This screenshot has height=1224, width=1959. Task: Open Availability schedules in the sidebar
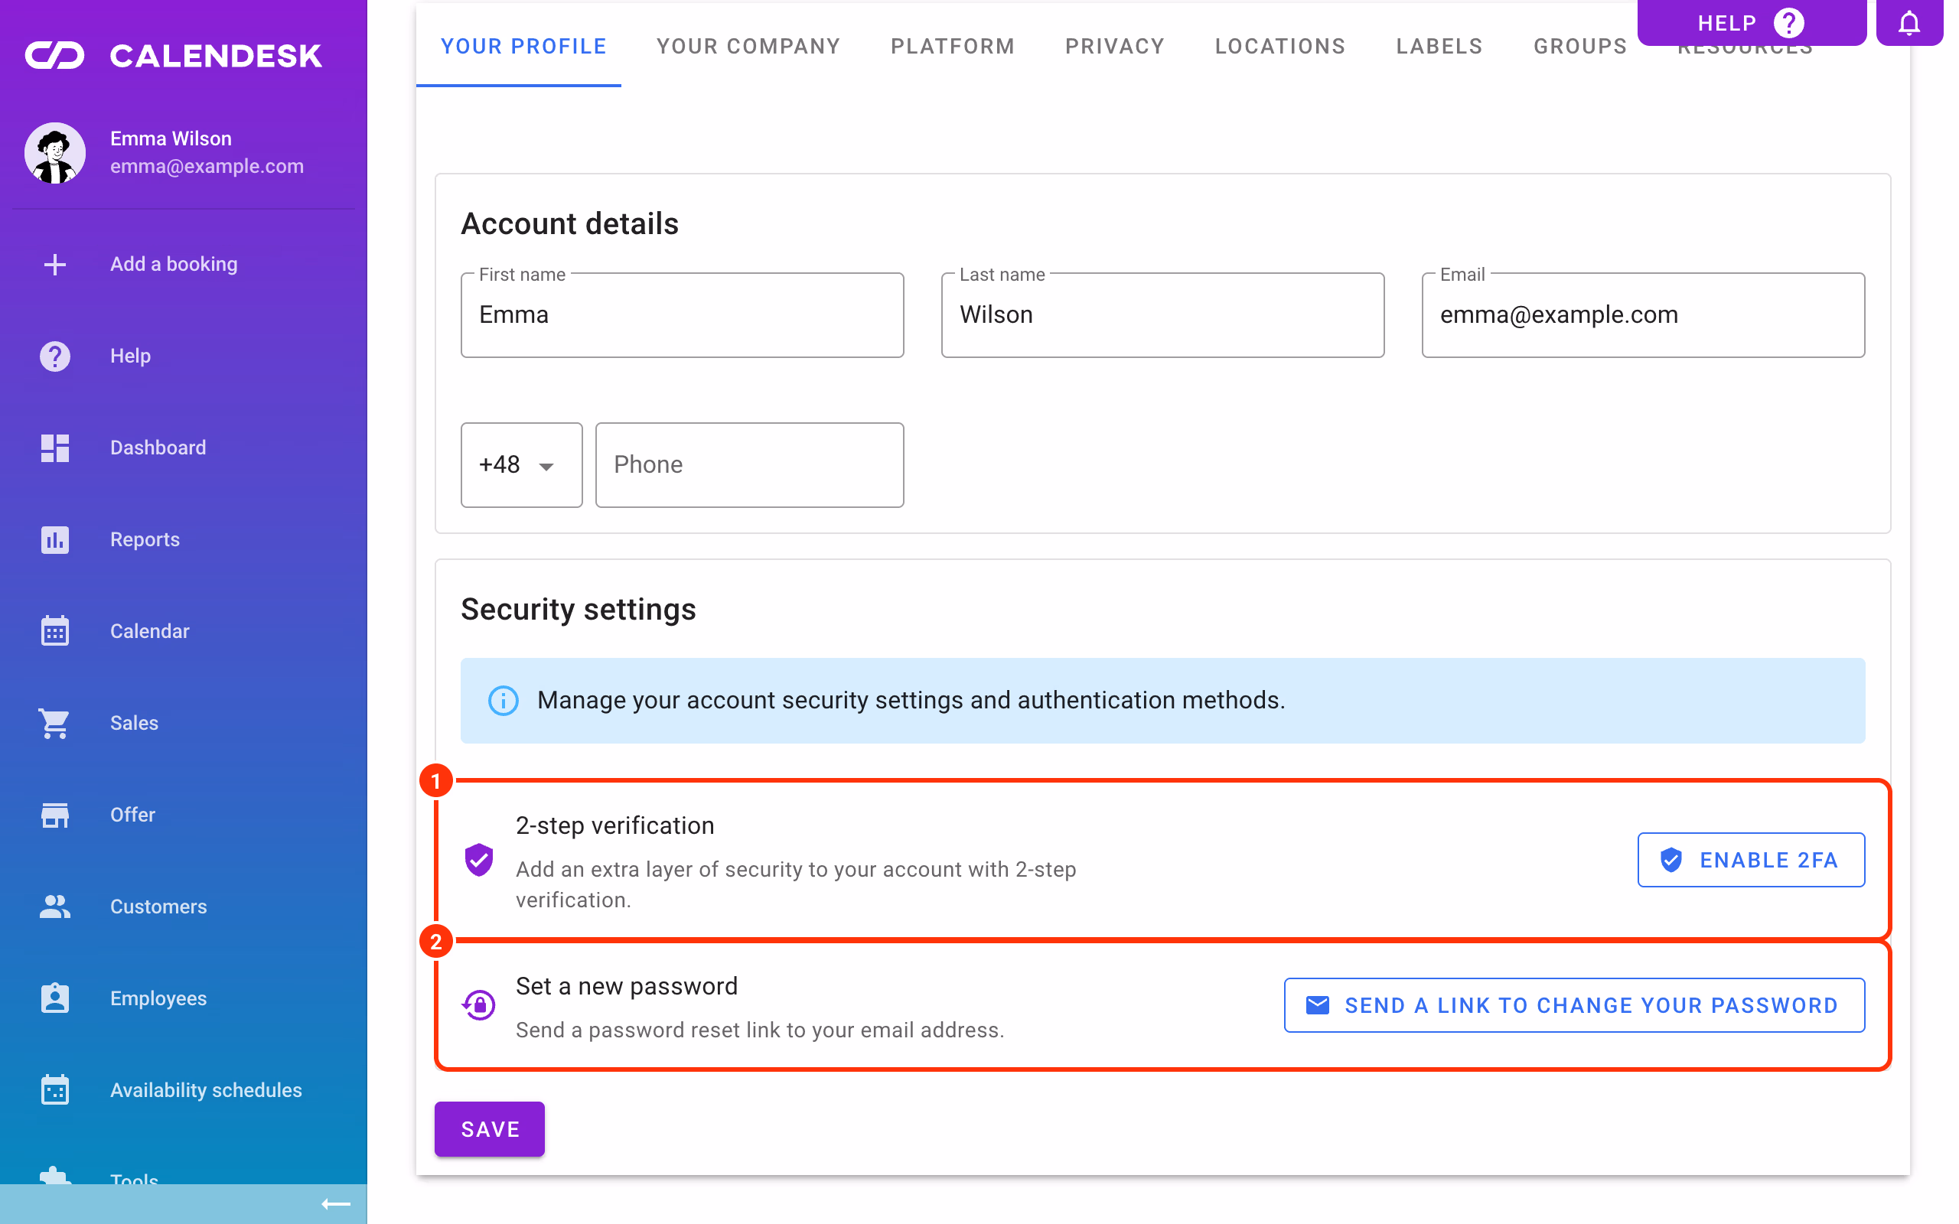coord(184,1089)
